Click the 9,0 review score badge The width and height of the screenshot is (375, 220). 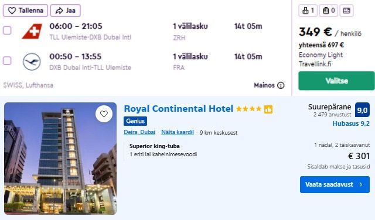click(362, 110)
